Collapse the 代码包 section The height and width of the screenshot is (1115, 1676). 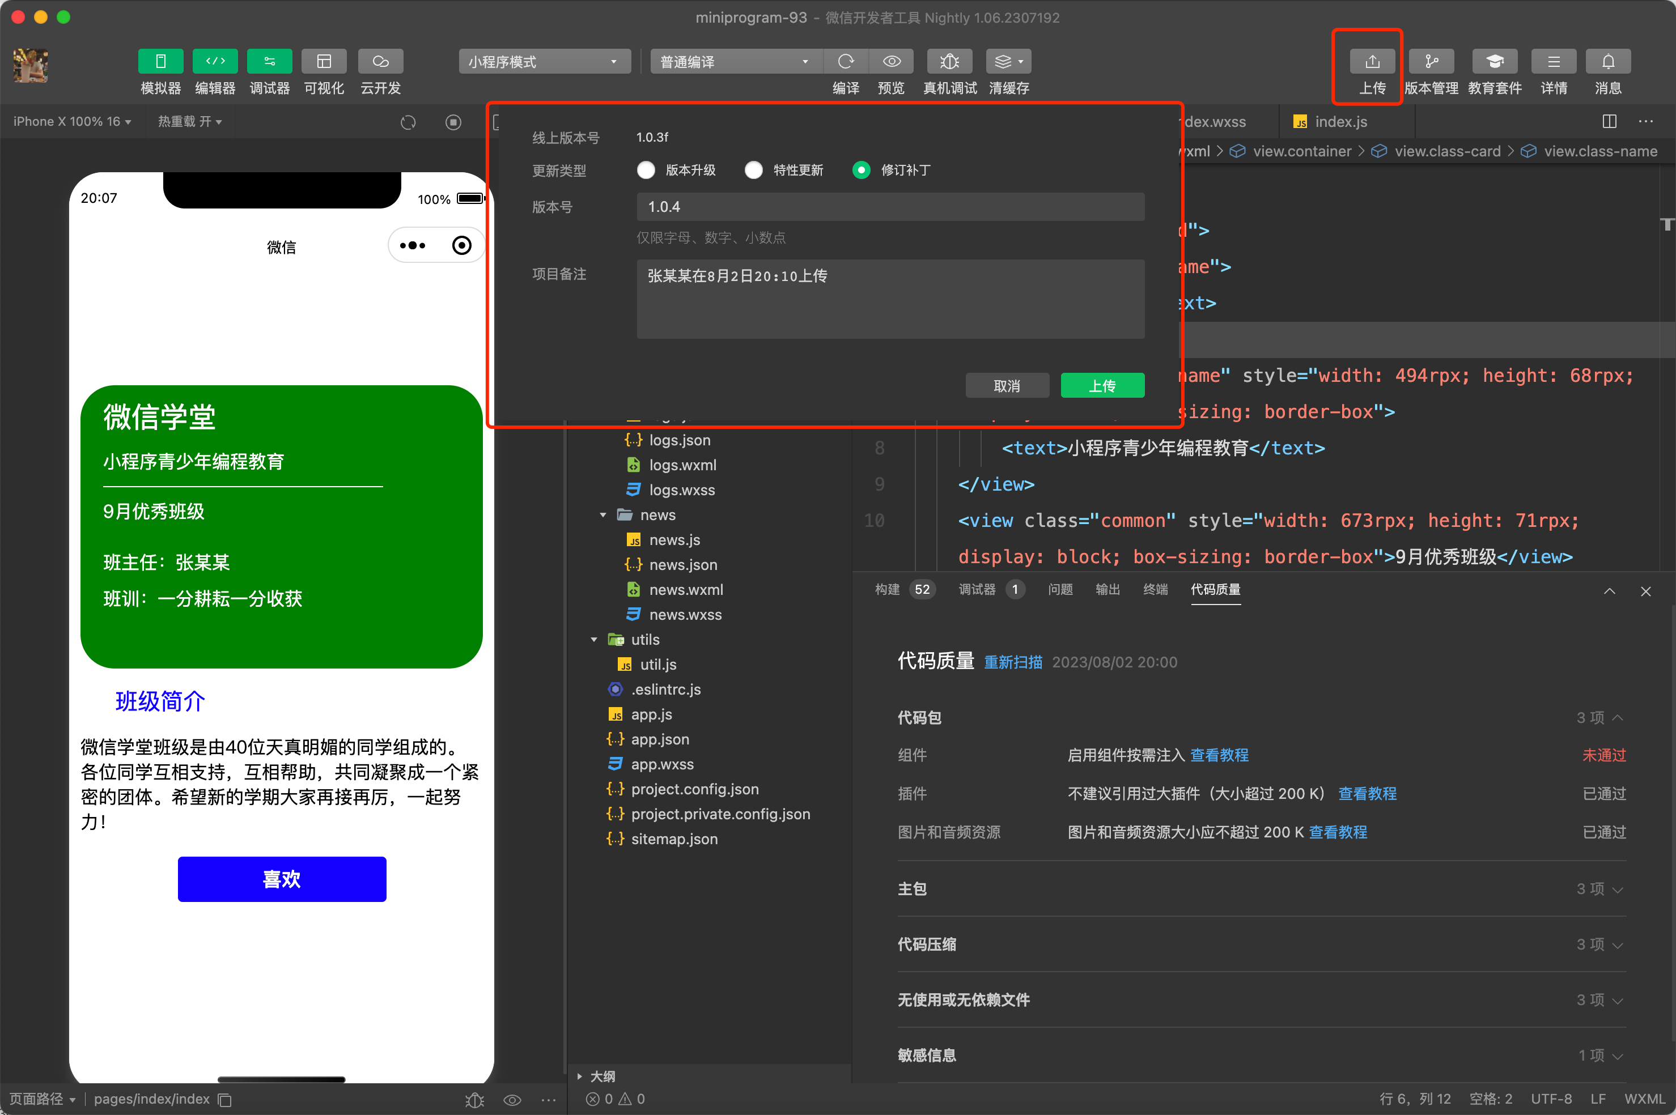(x=1618, y=717)
